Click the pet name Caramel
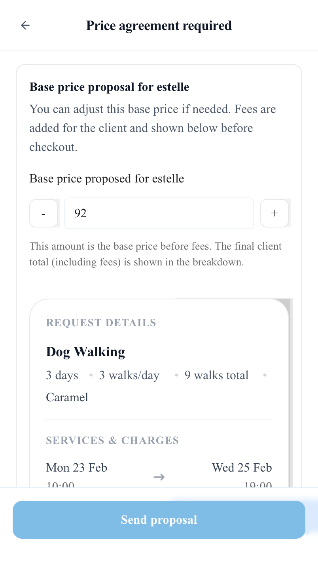Viewport: 318px width, 564px height. (67, 397)
